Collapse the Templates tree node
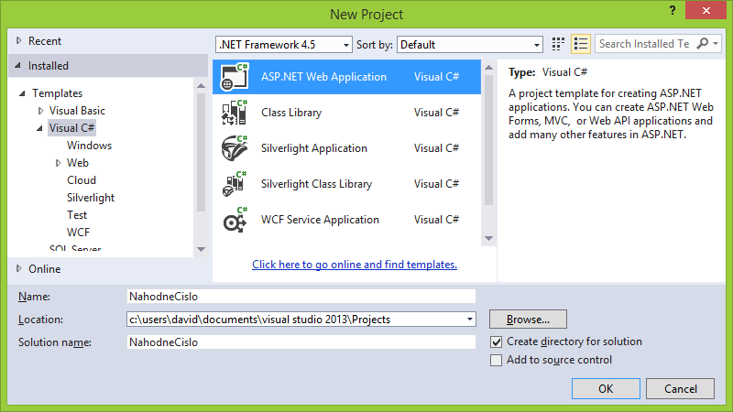The width and height of the screenshot is (733, 412). tap(22, 93)
